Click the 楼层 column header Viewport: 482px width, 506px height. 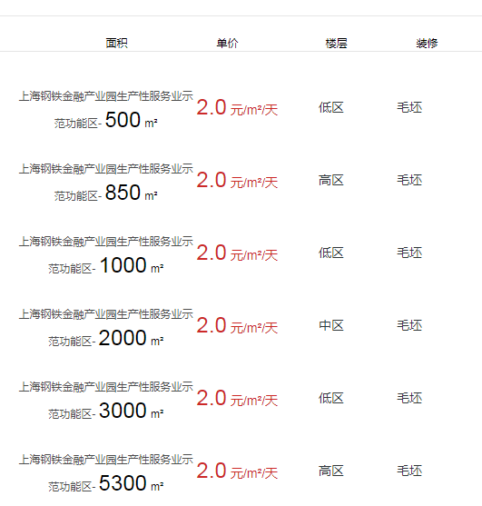pyautogui.click(x=336, y=43)
